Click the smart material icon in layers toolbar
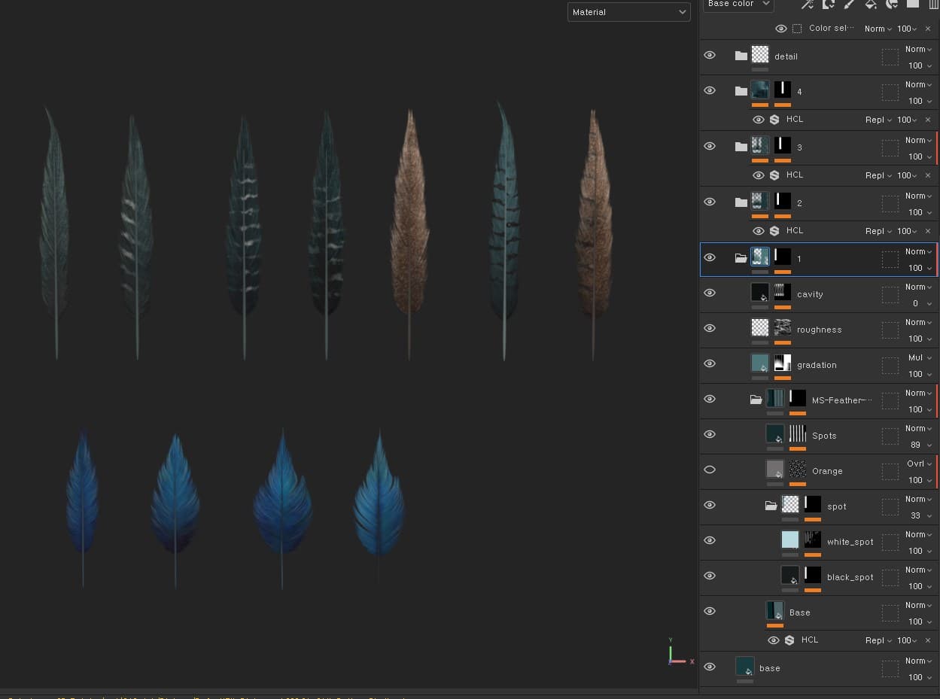The height and width of the screenshot is (699, 940). pyautogui.click(x=892, y=5)
